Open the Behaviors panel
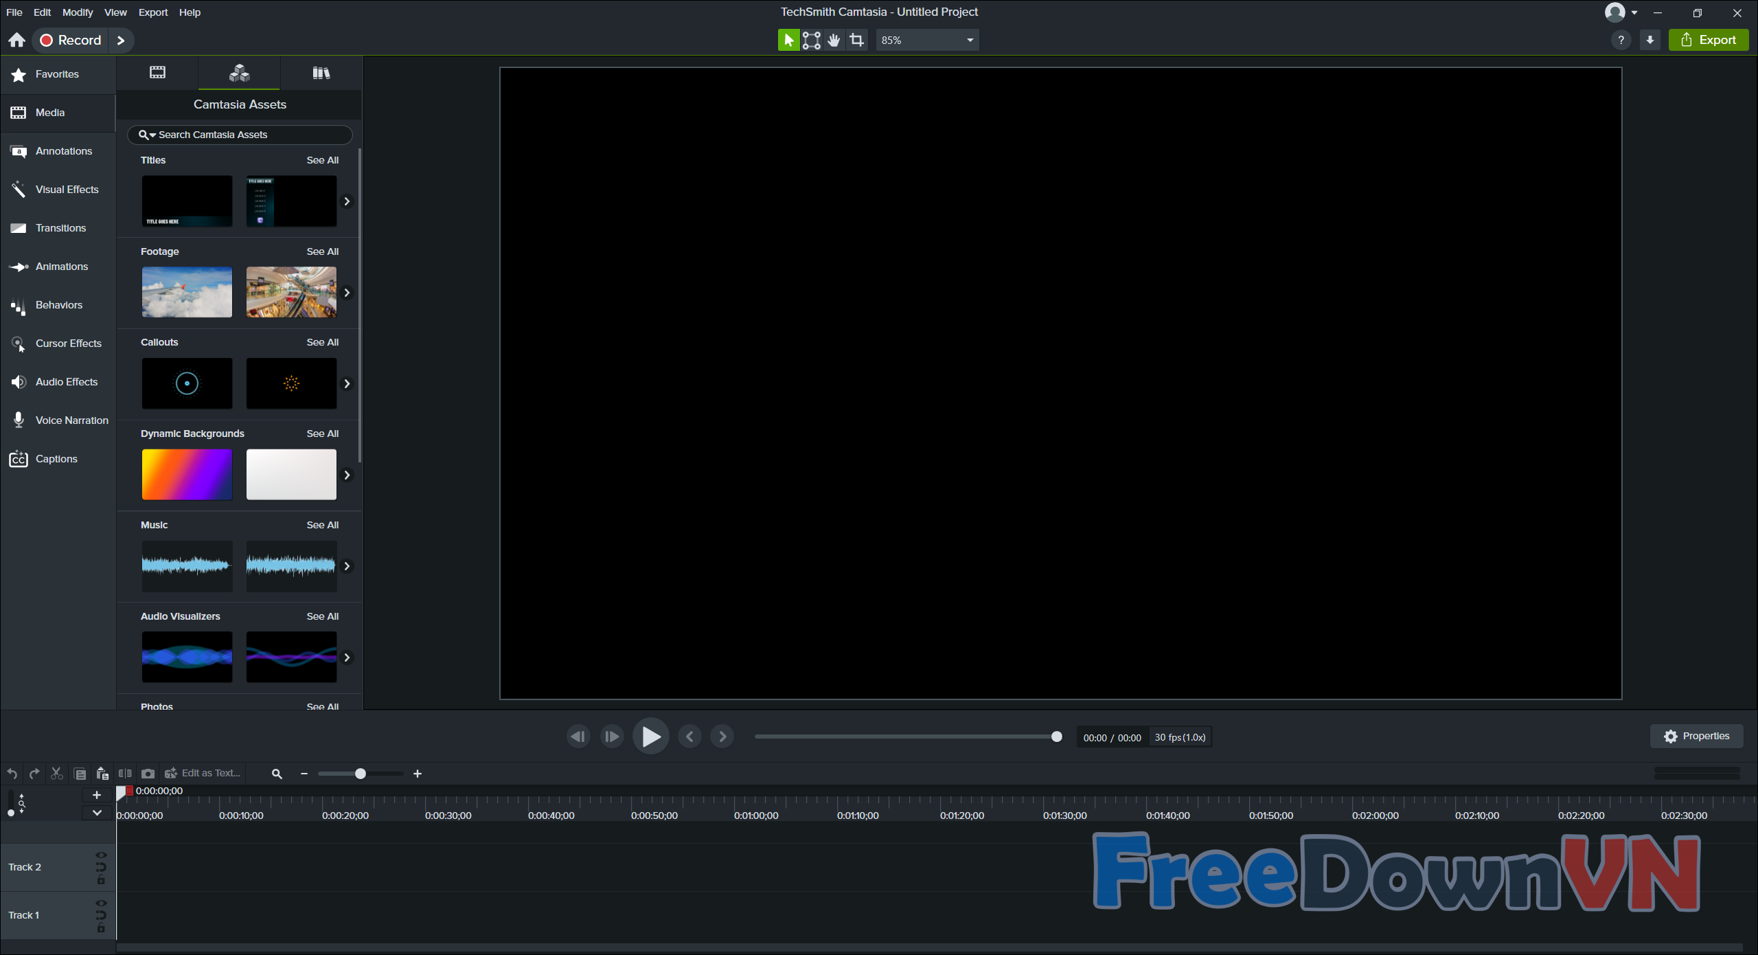The image size is (1758, 955). (58, 305)
